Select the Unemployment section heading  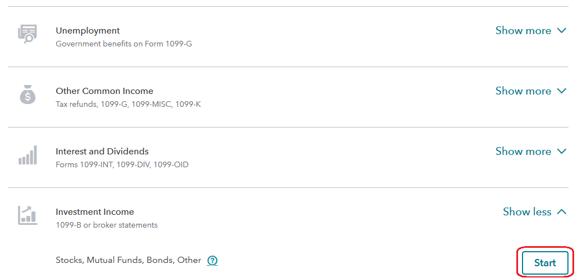pos(88,31)
